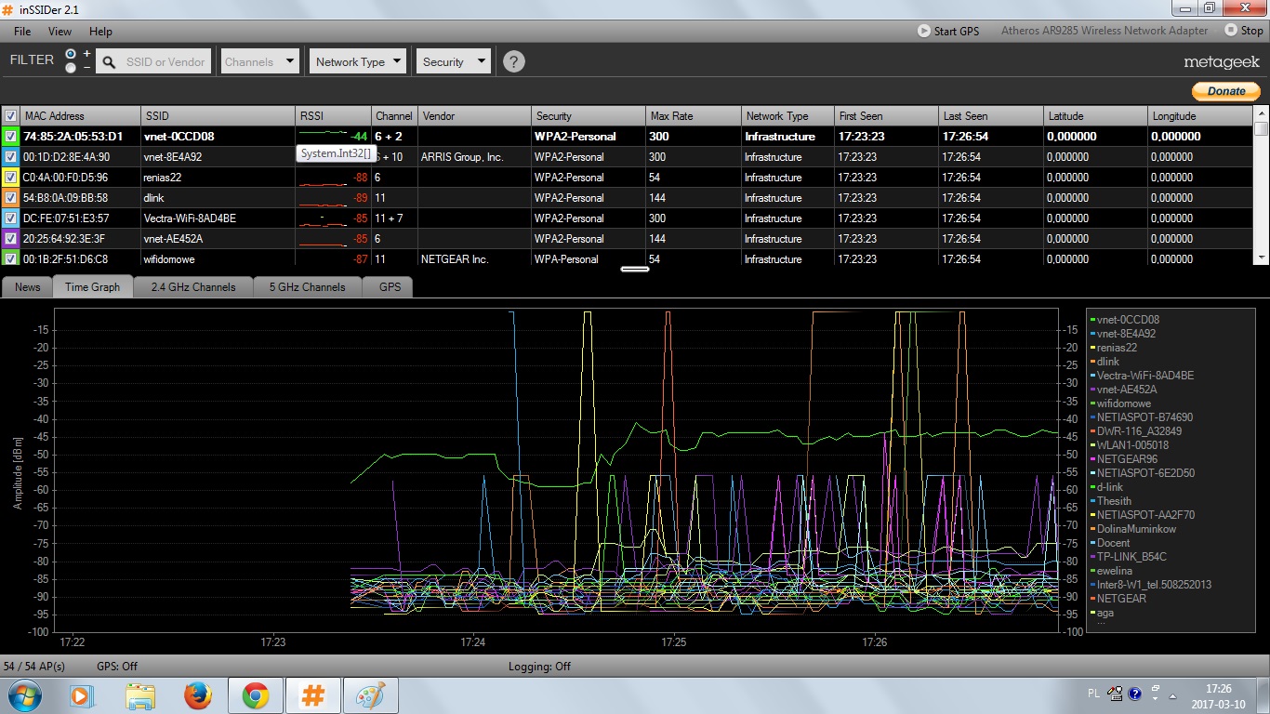Click the PL language indicator

click(x=1093, y=694)
